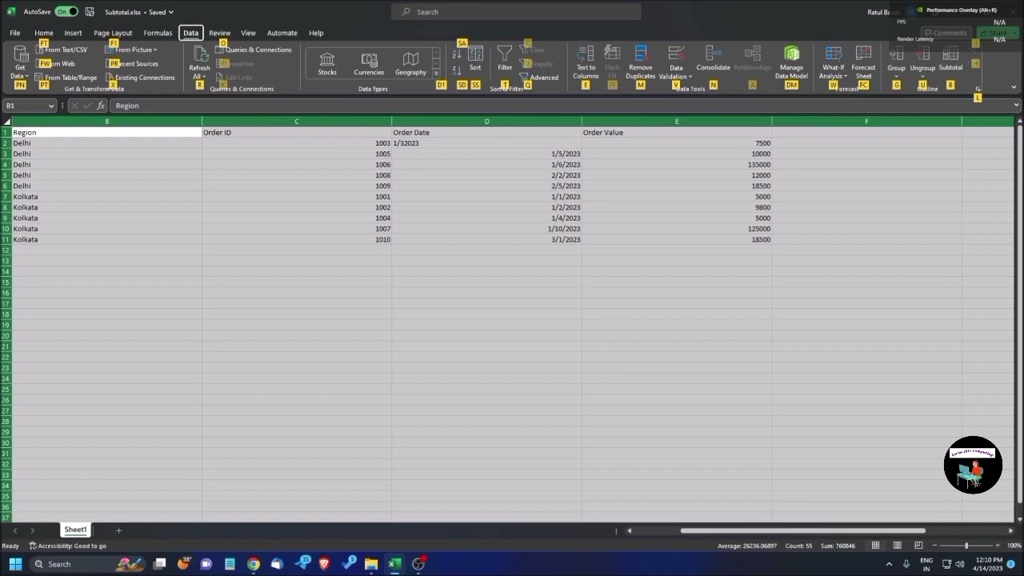Select the Order Value header cell
The width and height of the screenshot is (1024, 576).
point(676,132)
